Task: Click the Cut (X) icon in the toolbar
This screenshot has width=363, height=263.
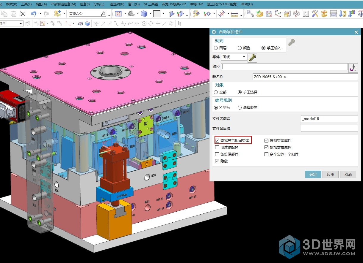Action: tap(23, 14)
